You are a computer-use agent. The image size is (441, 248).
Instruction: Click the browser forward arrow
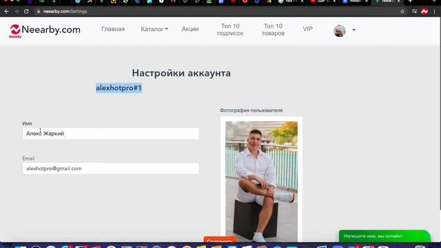point(17,12)
